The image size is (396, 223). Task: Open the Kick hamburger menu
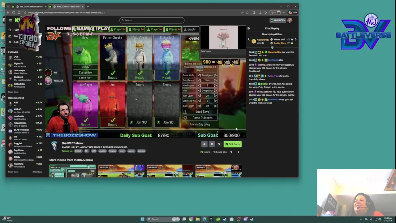pos(10,20)
